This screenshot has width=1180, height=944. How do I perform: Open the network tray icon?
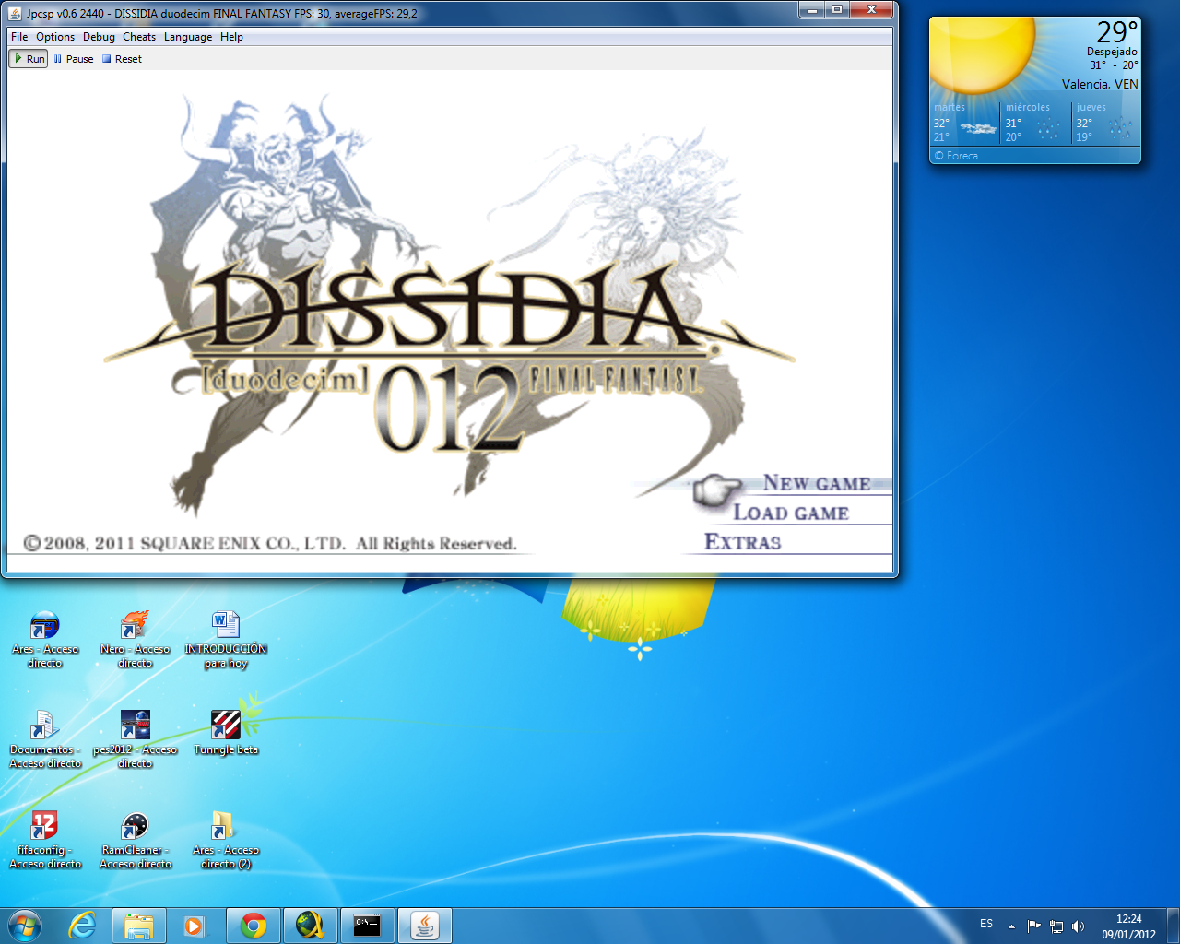tap(1056, 926)
